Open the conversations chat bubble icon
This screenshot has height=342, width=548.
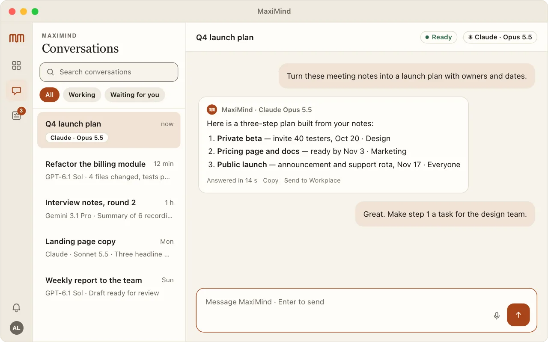coord(16,91)
